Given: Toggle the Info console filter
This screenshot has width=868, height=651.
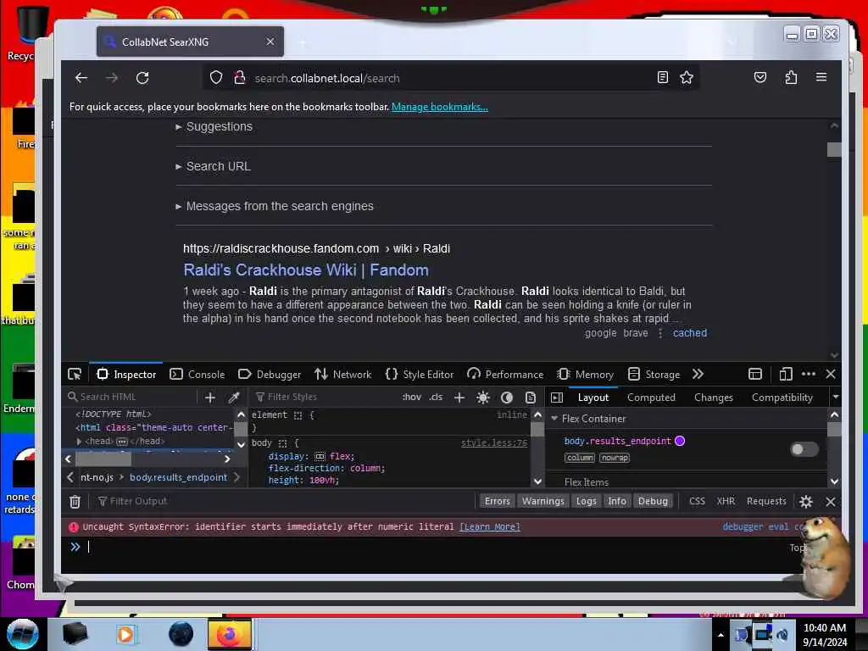Looking at the screenshot, I should click(x=617, y=501).
